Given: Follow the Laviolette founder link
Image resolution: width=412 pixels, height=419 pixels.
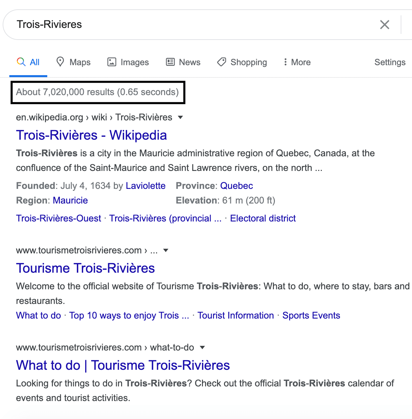Looking at the screenshot, I should [146, 186].
